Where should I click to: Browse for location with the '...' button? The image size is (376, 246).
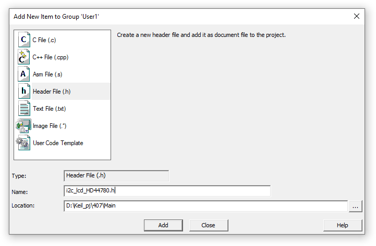pyautogui.click(x=355, y=206)
